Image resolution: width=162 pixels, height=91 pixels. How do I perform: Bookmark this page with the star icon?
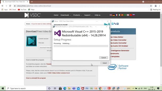click(151, 6)
